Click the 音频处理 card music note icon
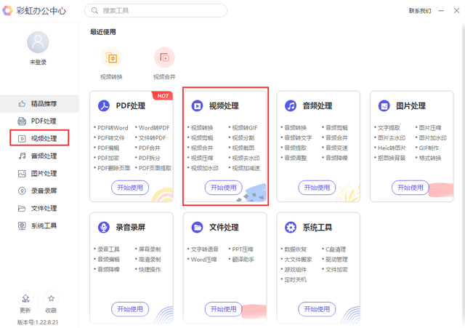Image resolution: width=465 pixels, height=328 pixels. pos(291,105)
